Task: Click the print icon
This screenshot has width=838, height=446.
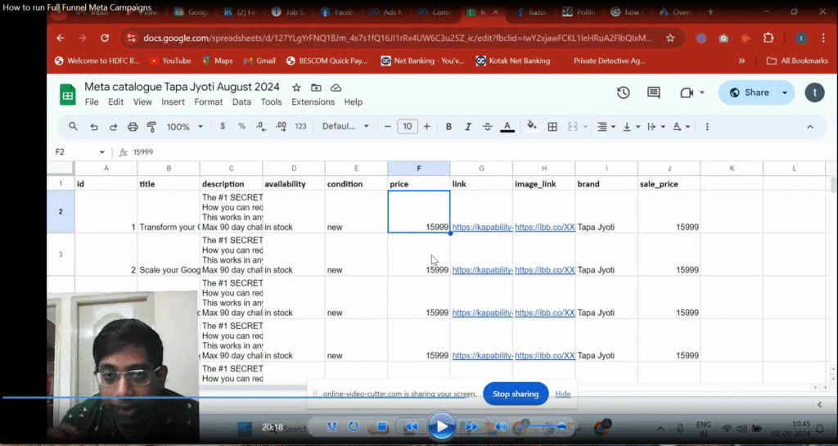Action: (x=133, y=127)
